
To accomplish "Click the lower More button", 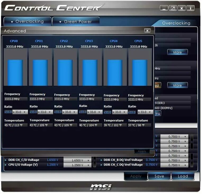I will tap(177, 85).
